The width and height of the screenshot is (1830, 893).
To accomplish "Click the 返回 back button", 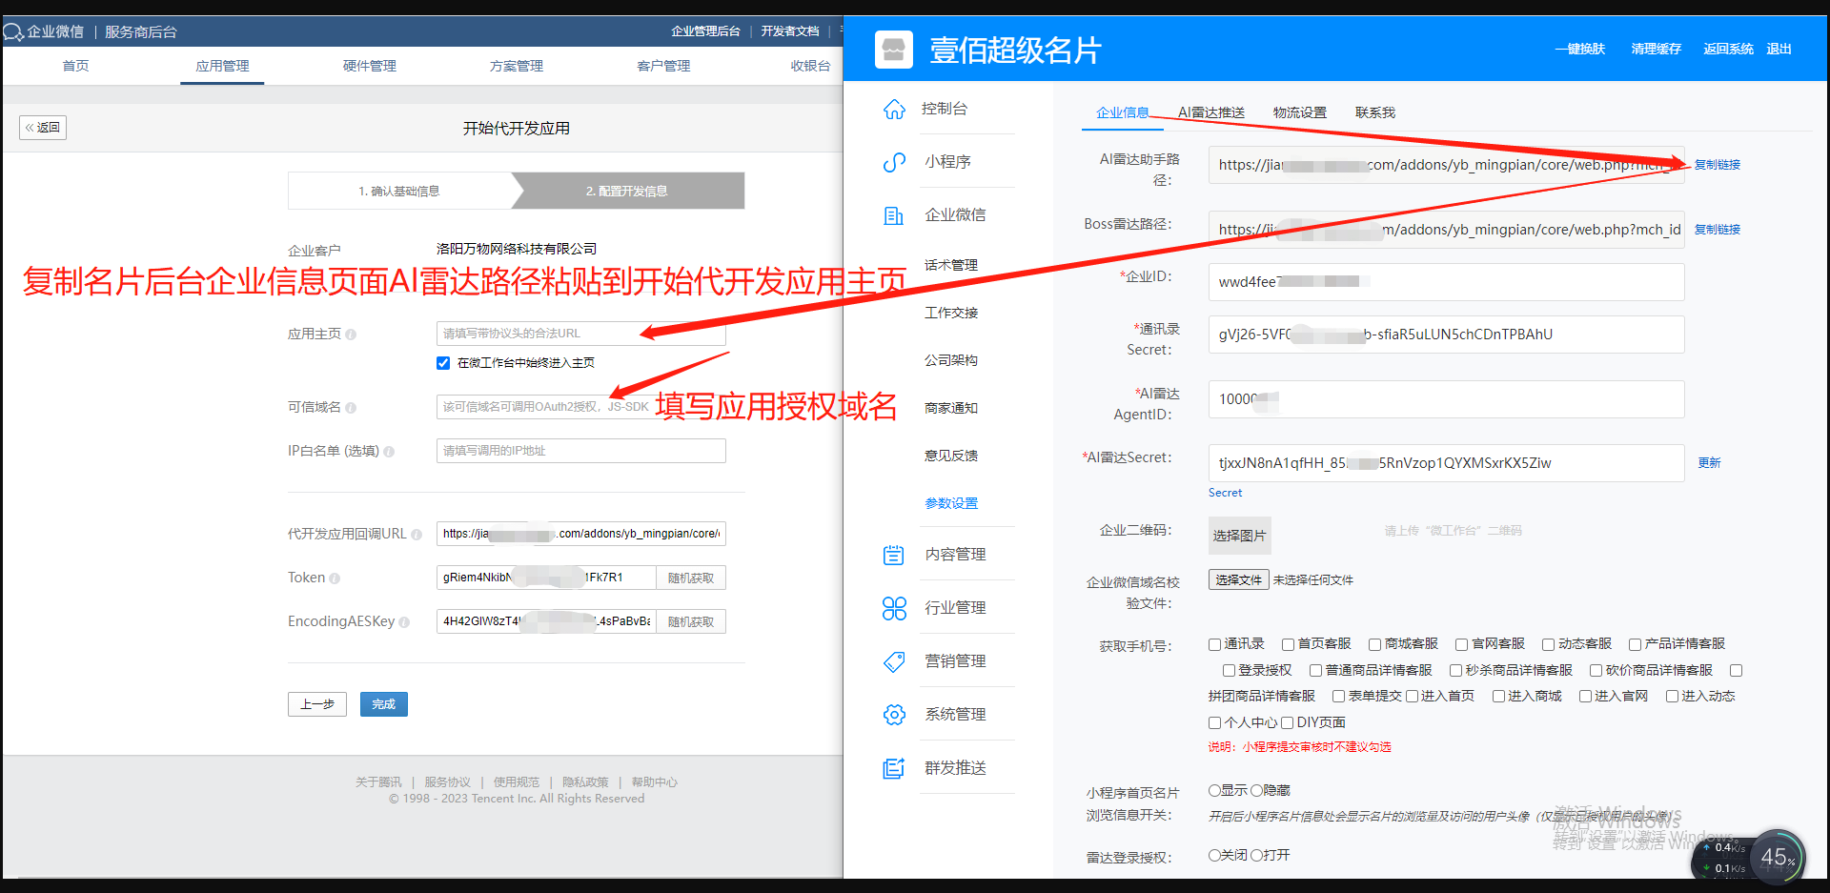I will point(43,128).
